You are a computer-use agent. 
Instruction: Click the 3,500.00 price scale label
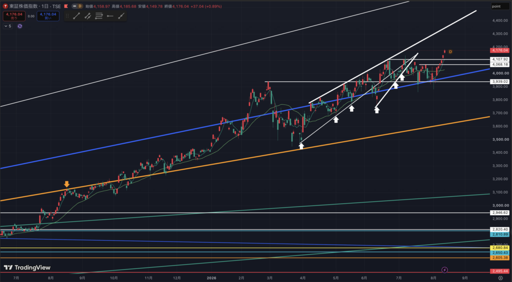499,139
